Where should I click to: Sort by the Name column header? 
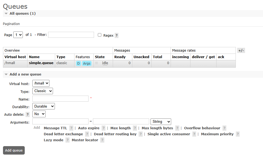click(34, 57)
